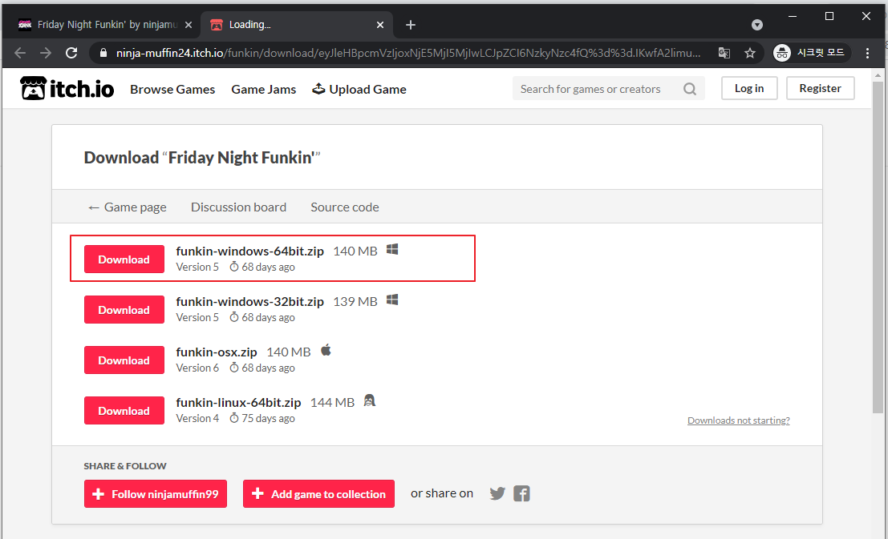Follow ninjamuffin99

(156, 494)
